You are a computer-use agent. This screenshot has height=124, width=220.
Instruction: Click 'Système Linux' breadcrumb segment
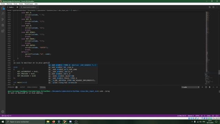52,10
